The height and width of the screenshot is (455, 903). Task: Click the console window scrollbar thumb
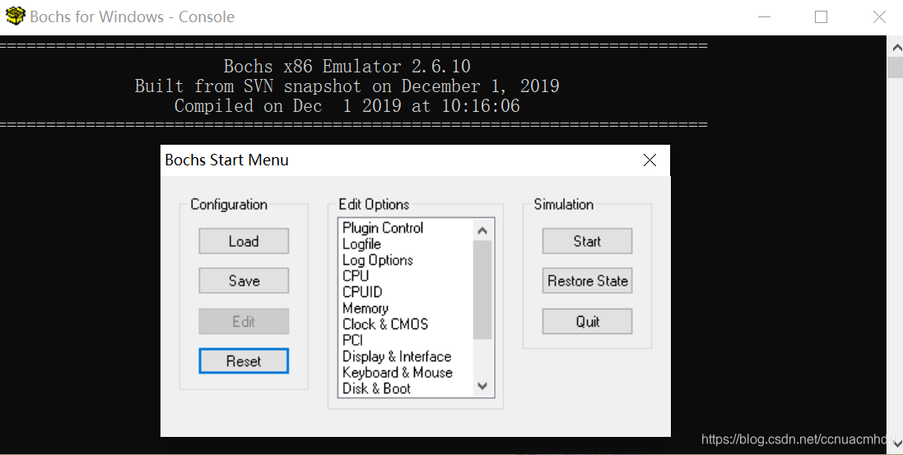click(x=896, y=67)
